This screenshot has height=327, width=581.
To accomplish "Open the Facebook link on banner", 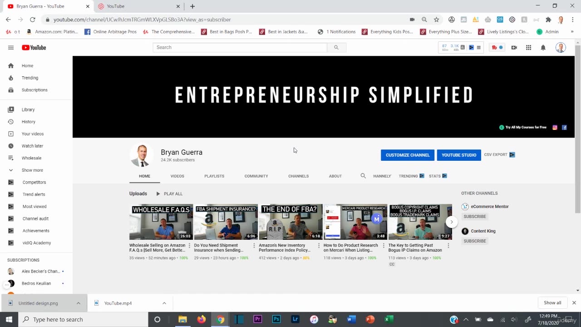I will tap(564, 128).
